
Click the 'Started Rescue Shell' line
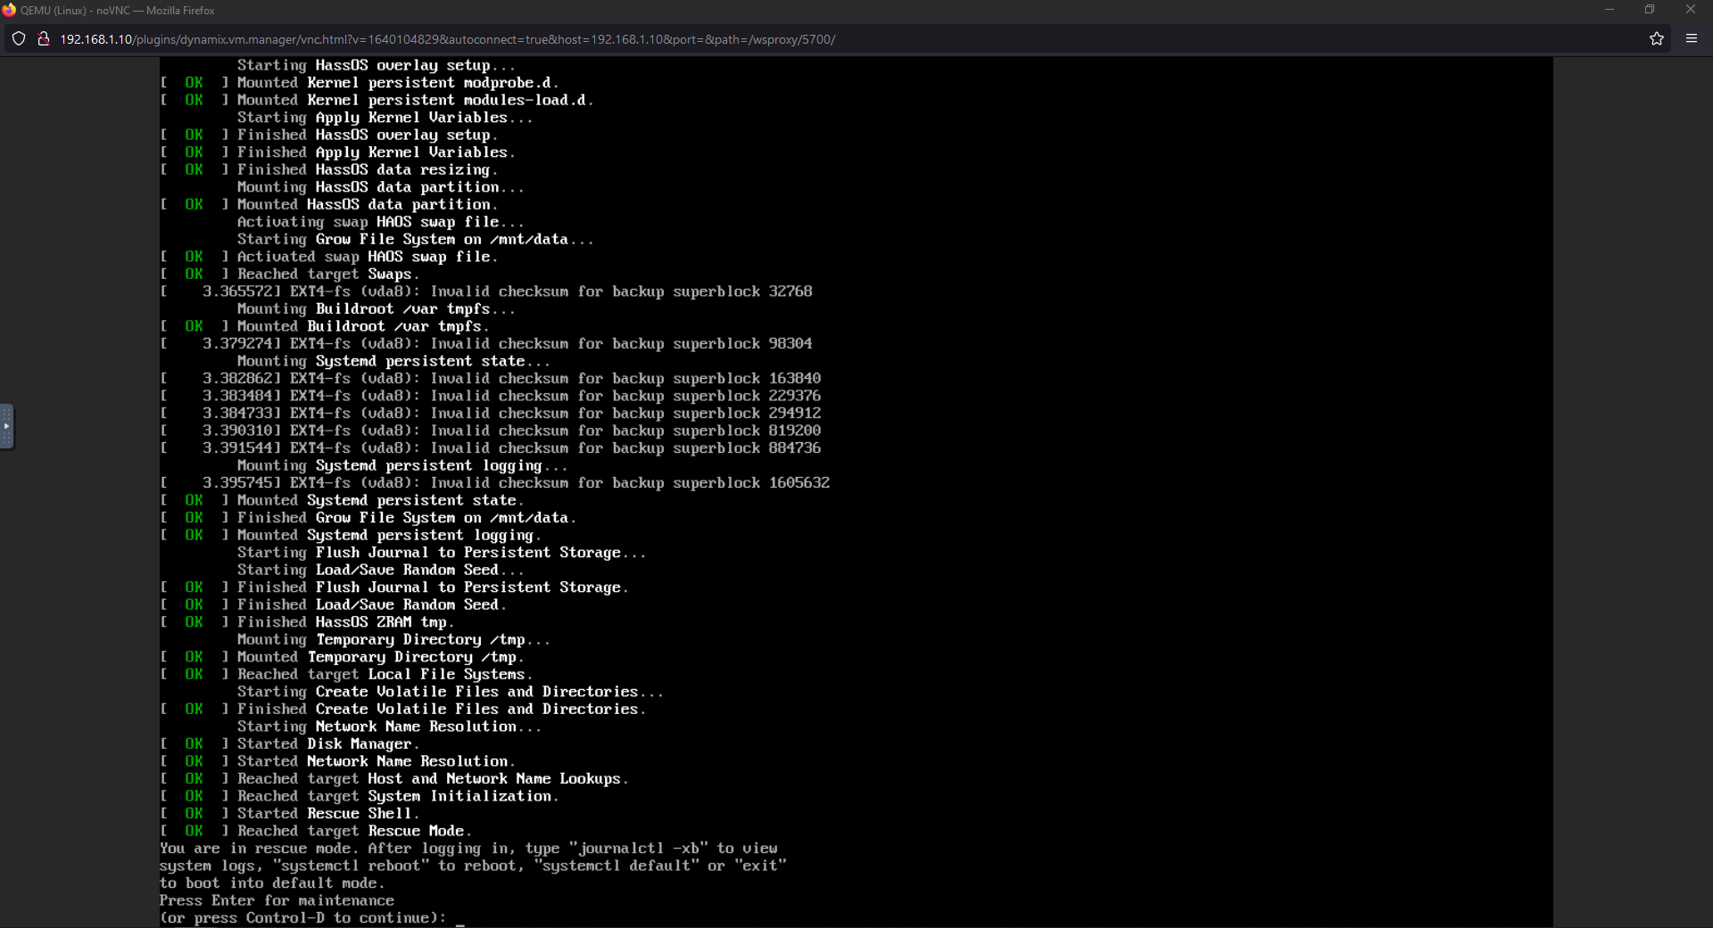[x=290, y=813]
